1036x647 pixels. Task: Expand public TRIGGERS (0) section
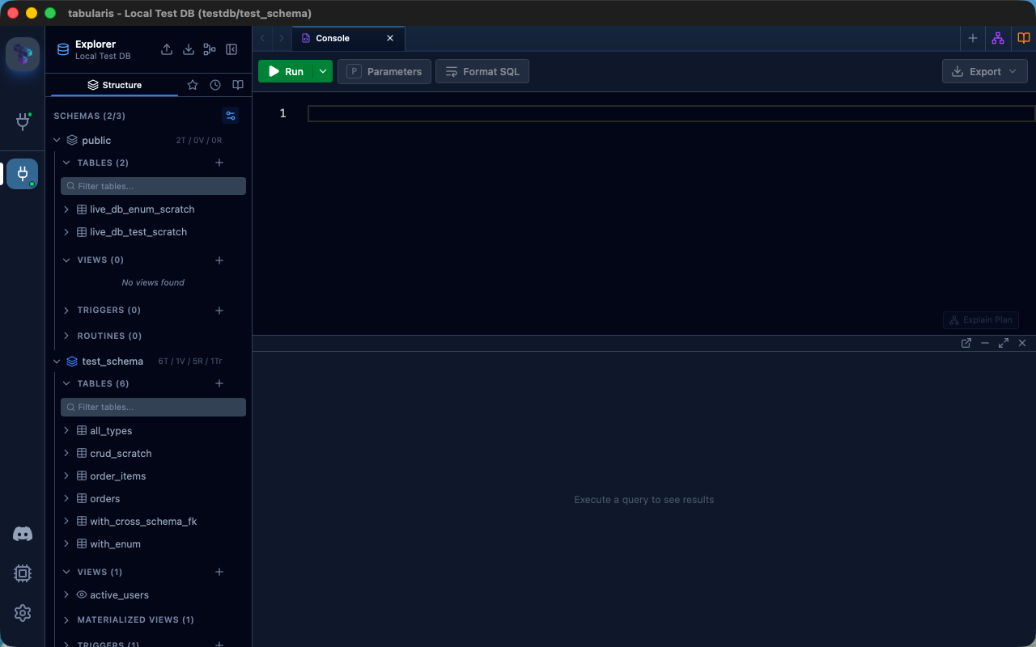tap(66, 311)
